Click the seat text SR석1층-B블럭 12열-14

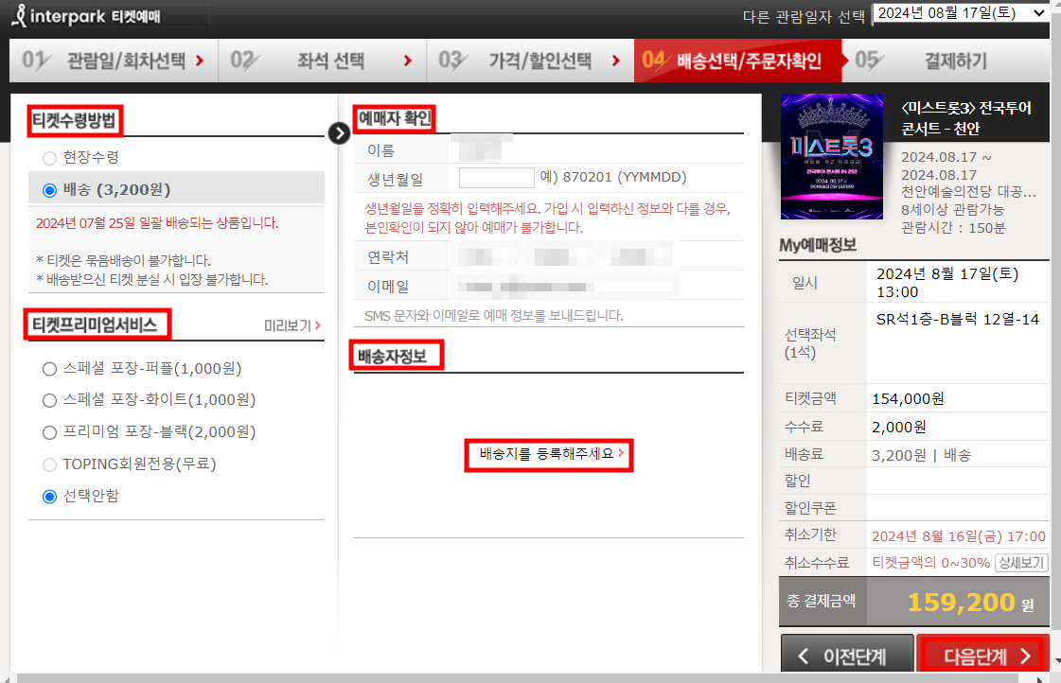pos(958,320)
